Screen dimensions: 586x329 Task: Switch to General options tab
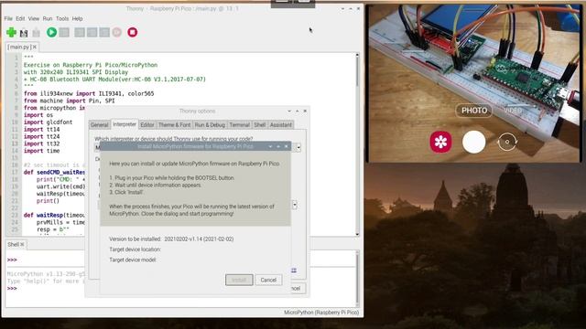(x=100, y=125)
